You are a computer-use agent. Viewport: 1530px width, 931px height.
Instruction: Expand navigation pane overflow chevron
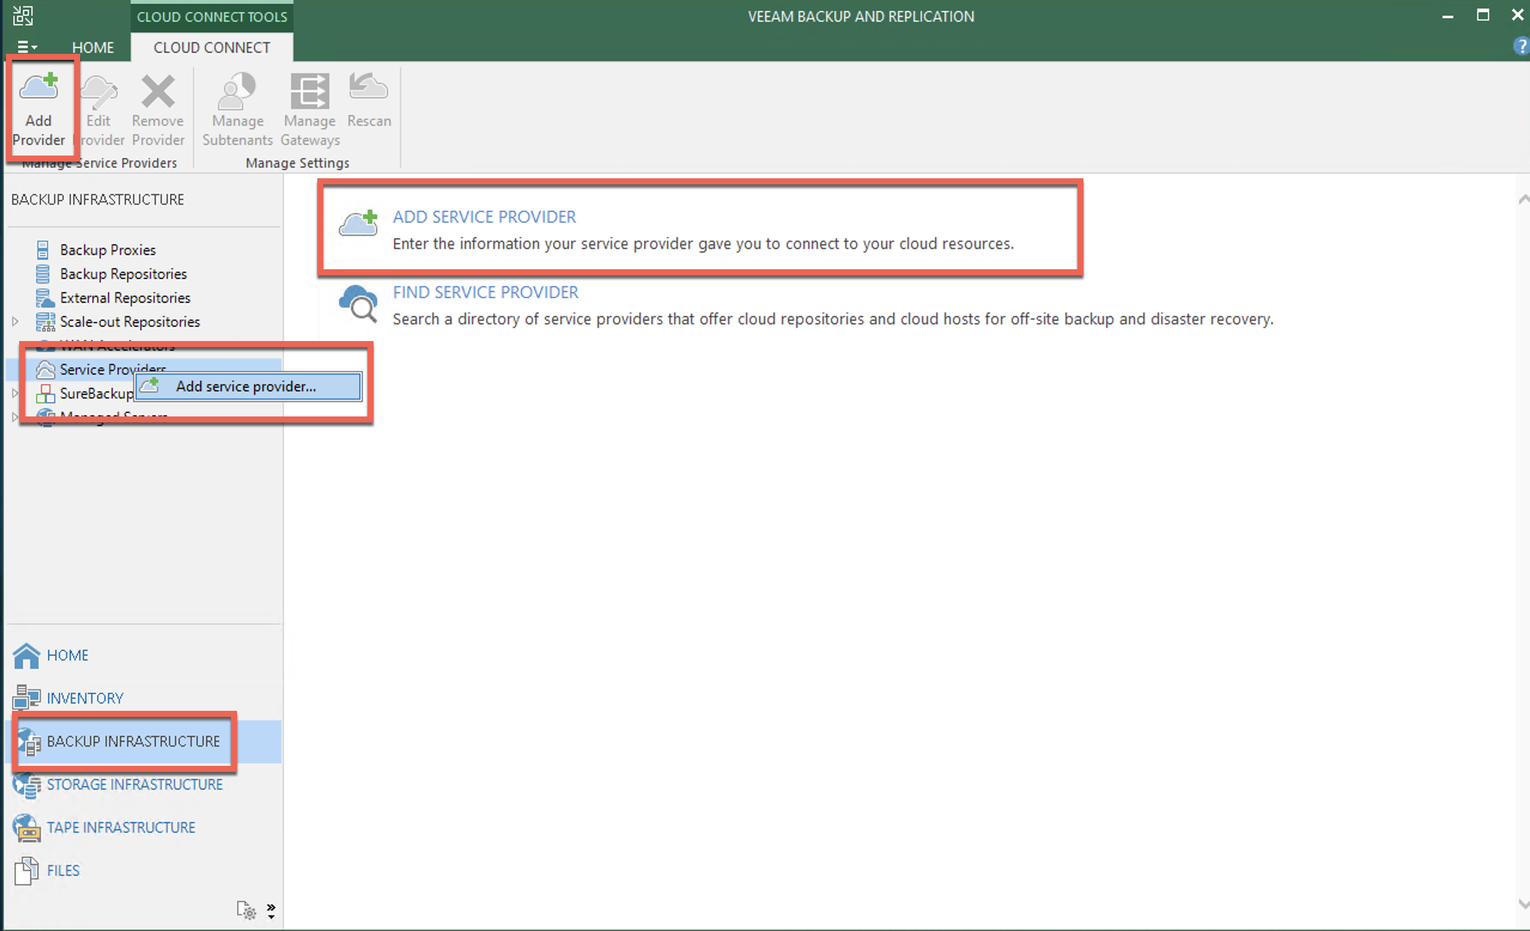(271, 911)
